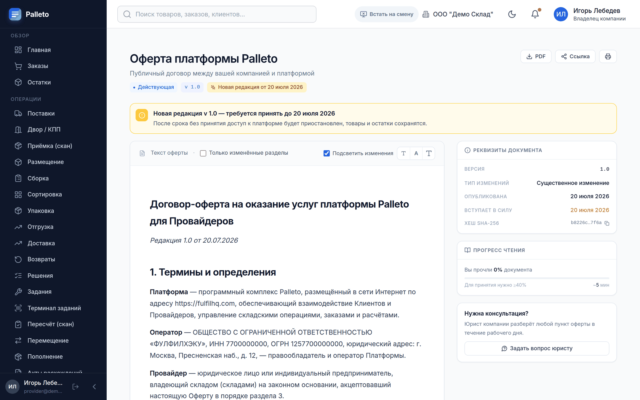
Task: Click the Размещение cube icon
Action: pos(18,162)
